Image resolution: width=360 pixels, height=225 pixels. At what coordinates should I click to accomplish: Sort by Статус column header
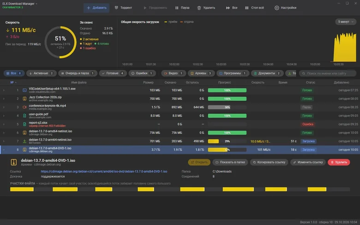coord(311,83)
